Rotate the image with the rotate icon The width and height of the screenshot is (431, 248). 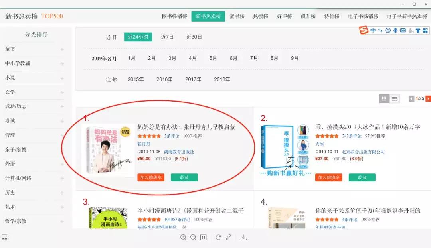tap(218, 237)
